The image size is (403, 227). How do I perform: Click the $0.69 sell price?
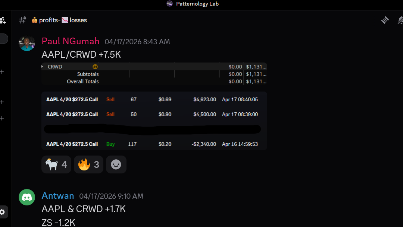pyautogui.click(x=165, y=99)
